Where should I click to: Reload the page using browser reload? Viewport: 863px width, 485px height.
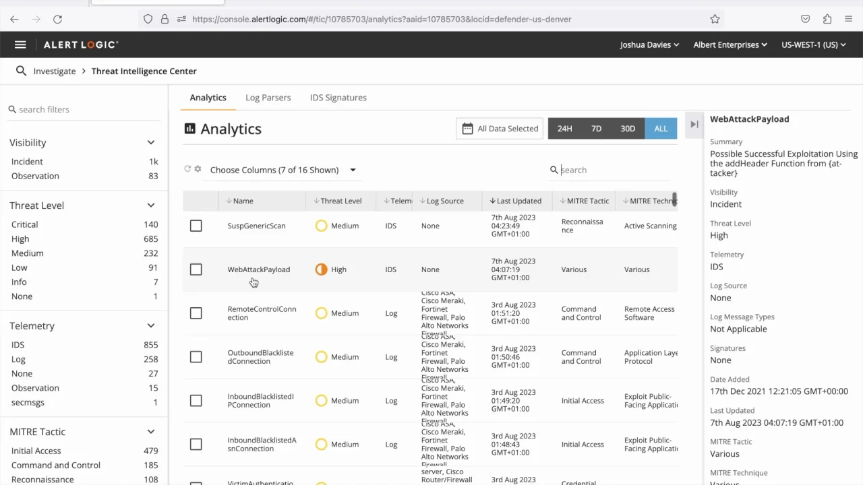(x=57, y=19)
